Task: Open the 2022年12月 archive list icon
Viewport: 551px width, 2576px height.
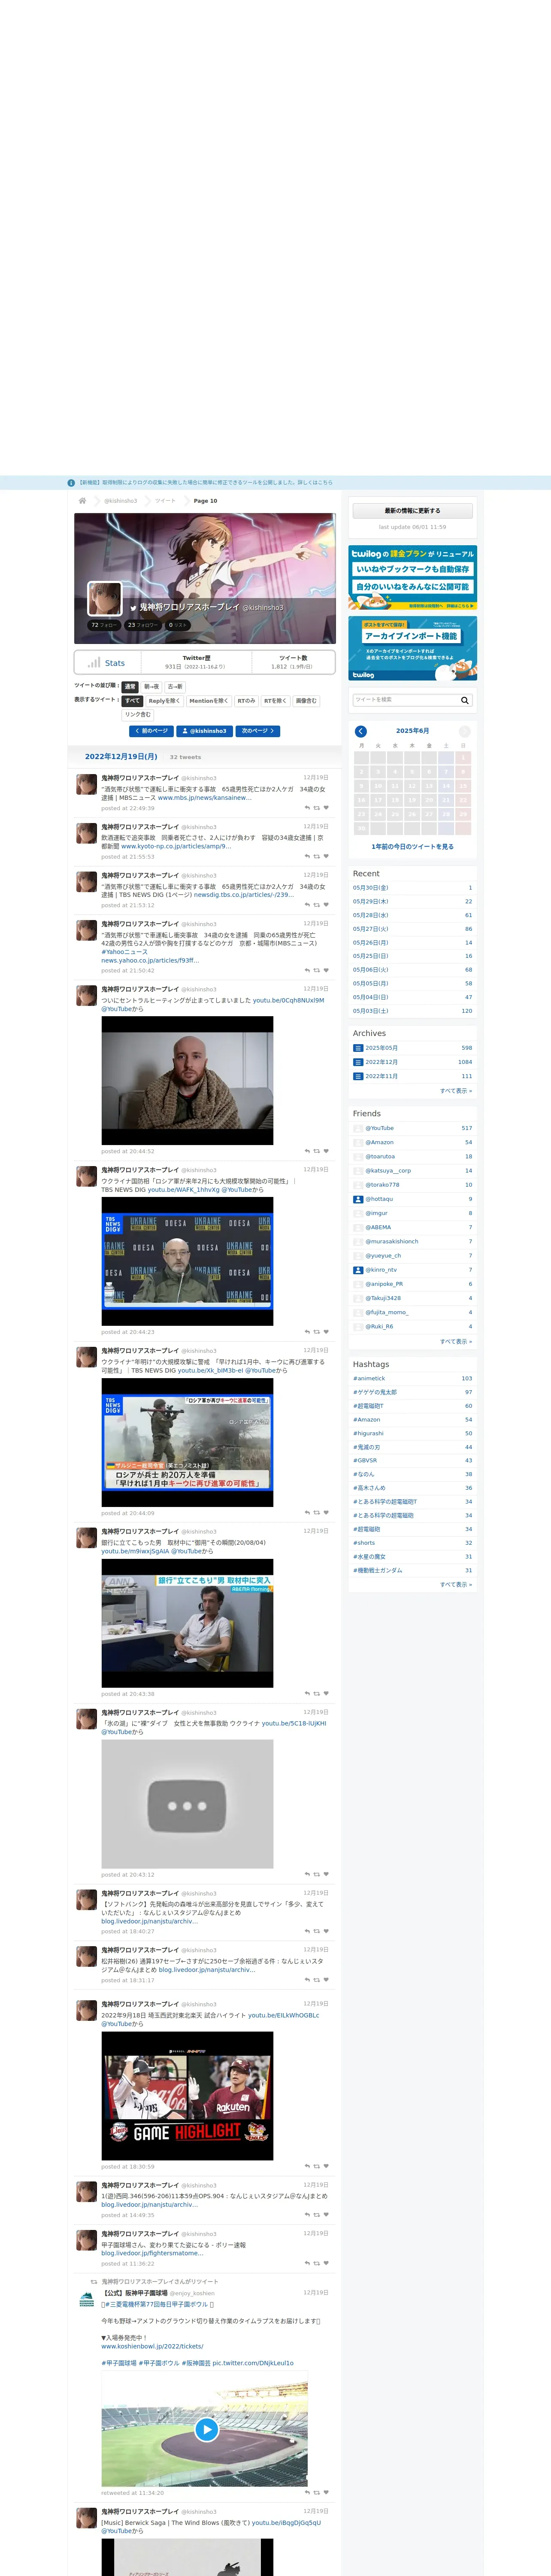Action: point(358,1062)
